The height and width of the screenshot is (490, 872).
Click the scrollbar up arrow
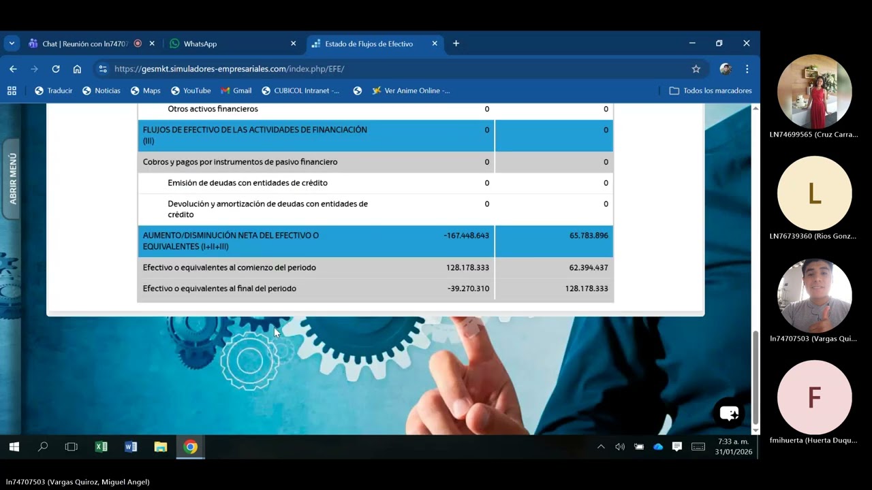click(x=756, y=109)
